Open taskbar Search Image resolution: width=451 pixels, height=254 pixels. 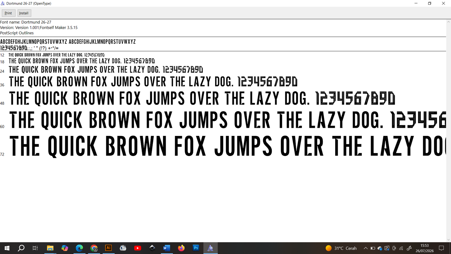21,248
